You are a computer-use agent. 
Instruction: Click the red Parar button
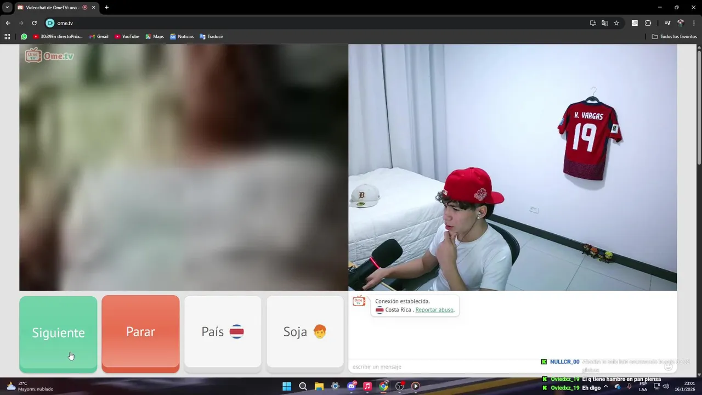coord(140,334)
